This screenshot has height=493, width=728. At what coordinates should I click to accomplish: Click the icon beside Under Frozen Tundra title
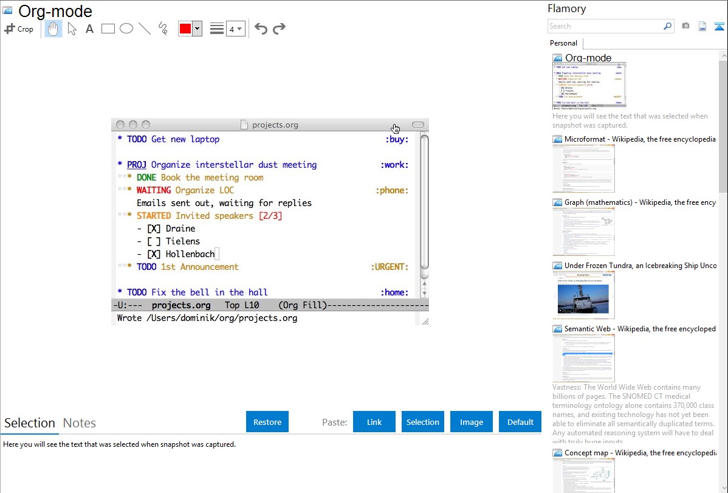(x=557, y=266)
